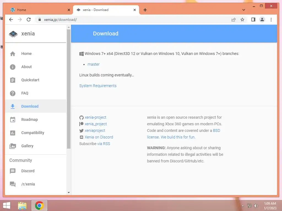The image size is (282, 211).
Task: Close the Home tab
Action: (x=69, y=10)
